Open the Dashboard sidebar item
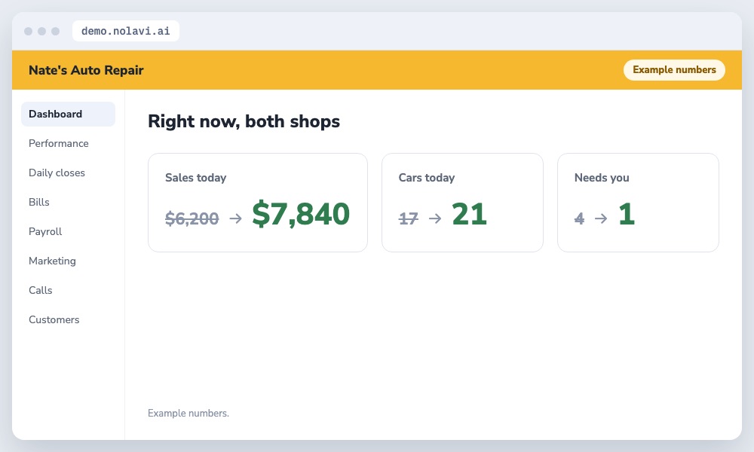The width and height of the screenshot is (754, 452). coord(69,114)
